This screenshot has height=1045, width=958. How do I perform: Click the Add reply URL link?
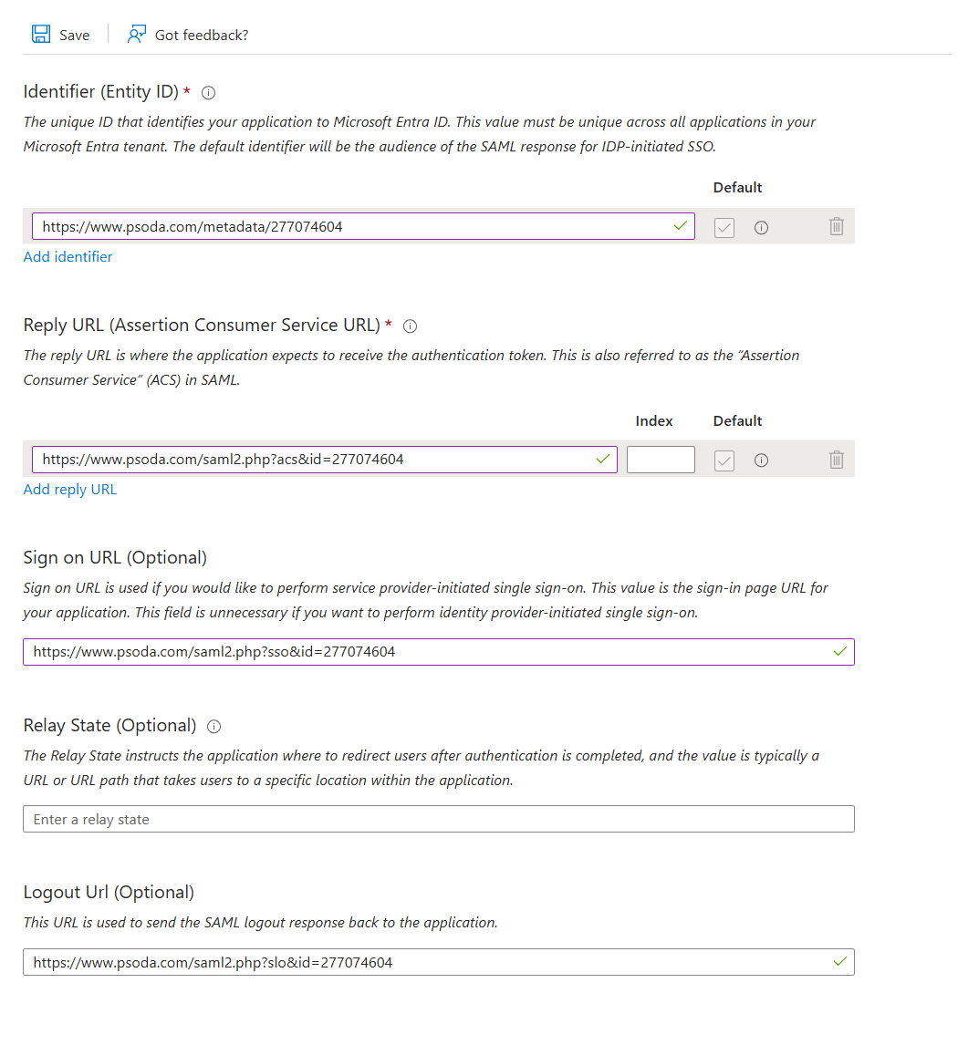pos(70,490)
